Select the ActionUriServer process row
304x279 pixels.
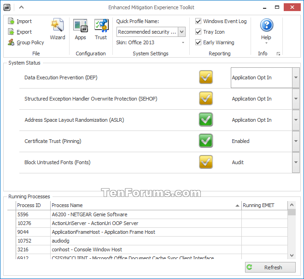152,223
